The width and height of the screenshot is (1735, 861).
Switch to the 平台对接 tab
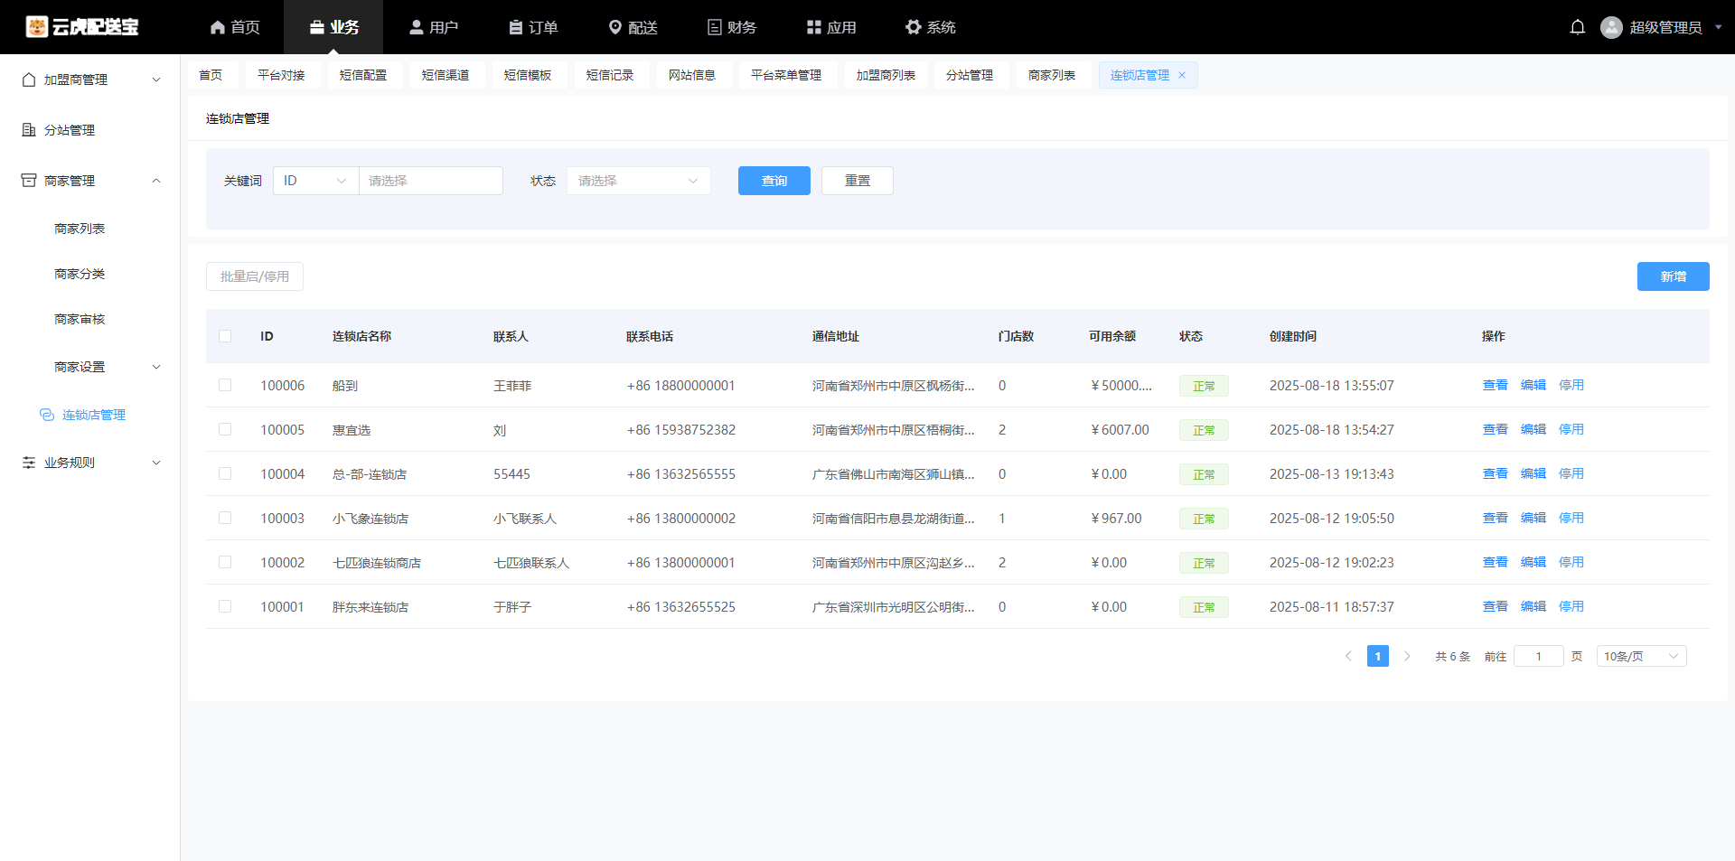pos(281,76)
